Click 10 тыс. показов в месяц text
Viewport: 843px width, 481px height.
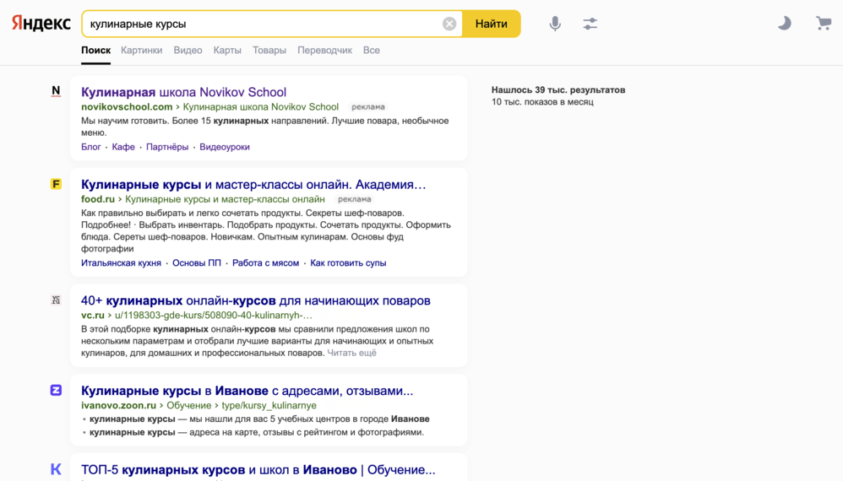542,102
